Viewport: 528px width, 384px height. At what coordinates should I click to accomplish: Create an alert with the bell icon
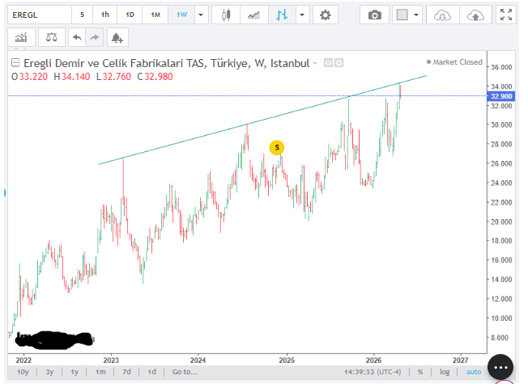(117, 37)
